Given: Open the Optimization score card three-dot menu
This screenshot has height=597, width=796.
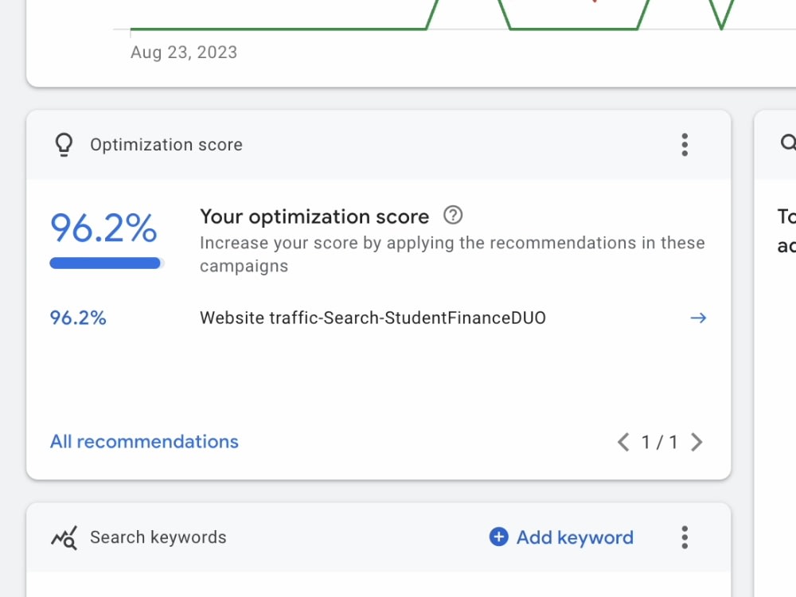Looking at the screenshot, I should click(685, 145).
